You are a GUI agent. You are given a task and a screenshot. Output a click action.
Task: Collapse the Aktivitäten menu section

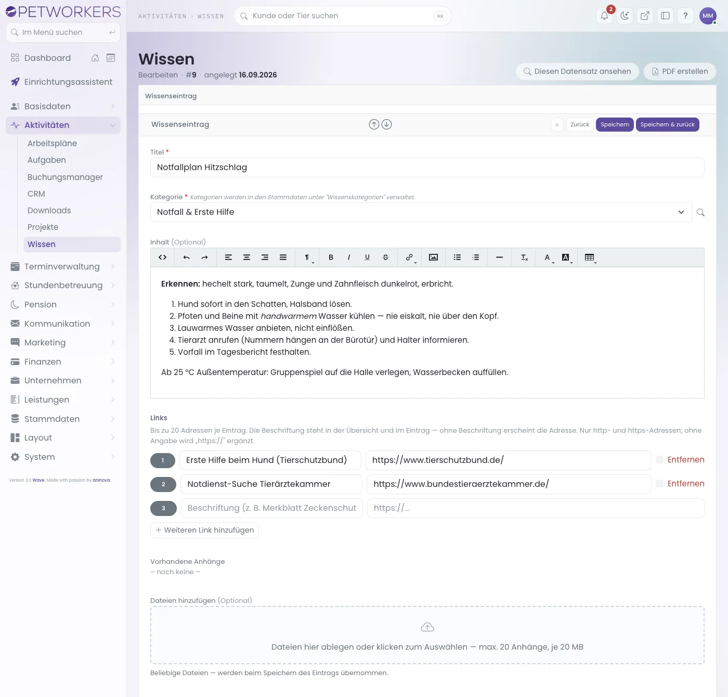click(63, 125)
